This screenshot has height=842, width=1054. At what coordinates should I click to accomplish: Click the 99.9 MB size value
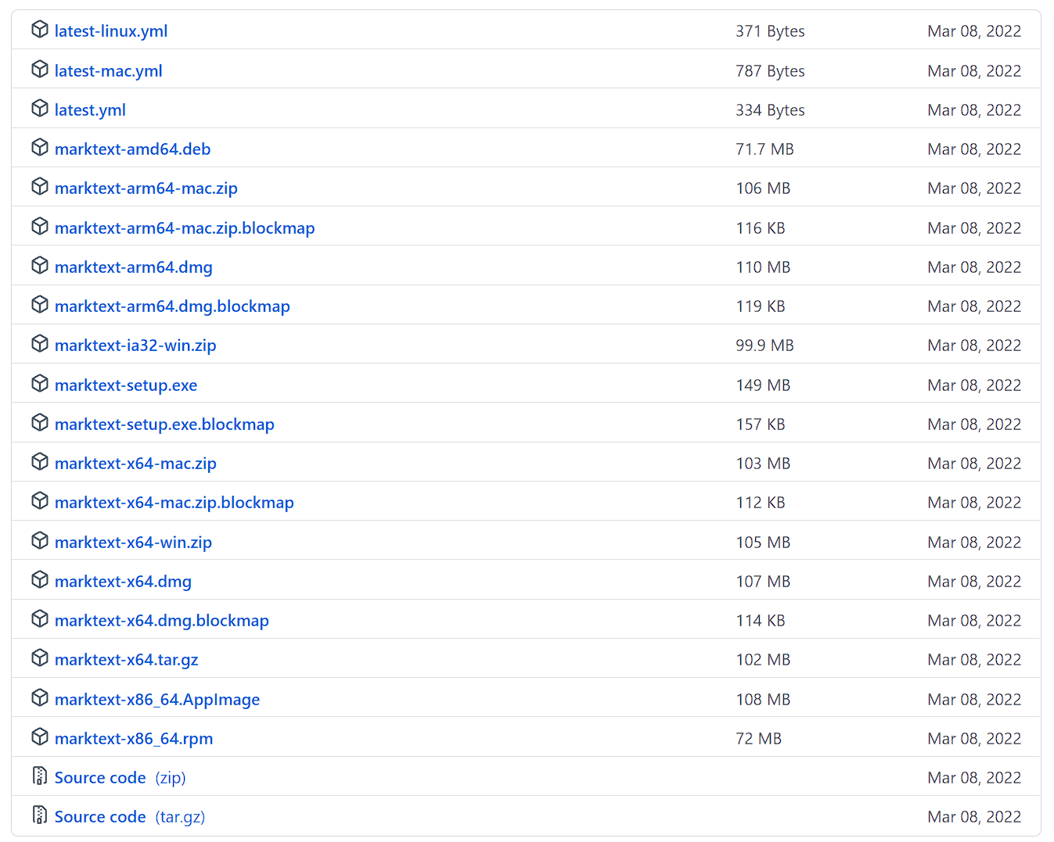pos(764,346)
